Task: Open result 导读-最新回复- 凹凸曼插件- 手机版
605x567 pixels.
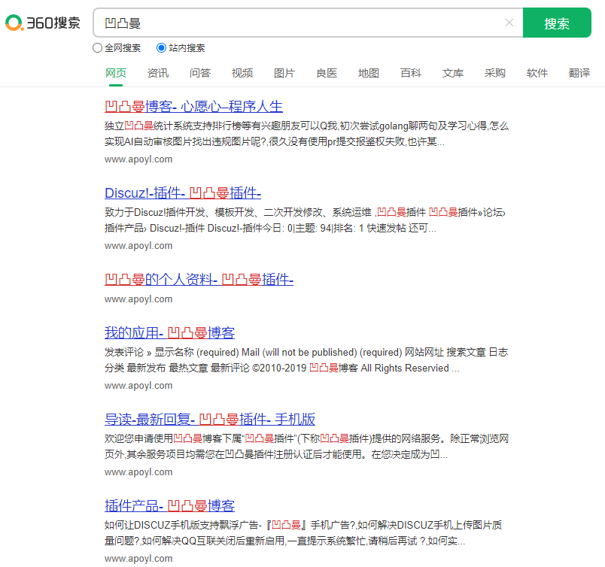Action: point(210,419)
